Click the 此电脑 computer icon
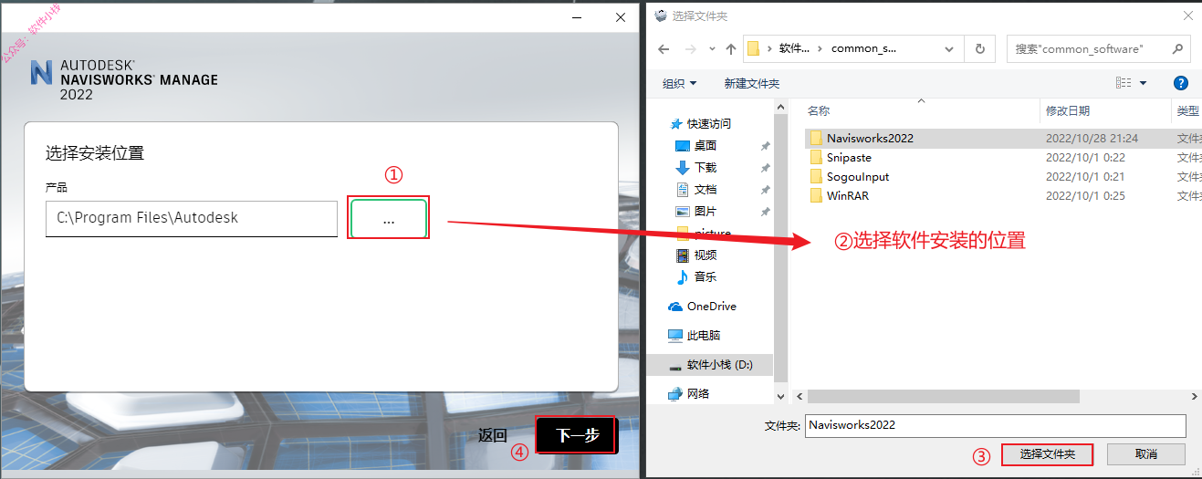Screen dimensions: 1202x479 tap(675, 336)
